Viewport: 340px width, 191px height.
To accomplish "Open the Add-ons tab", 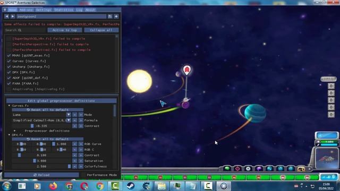I will pos(26,10).
